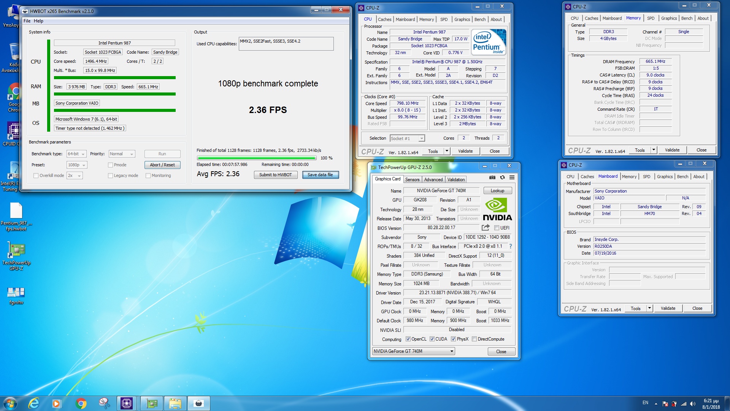730x411 pixels.
Task: Launch Internet Explorer from the taskbar
Action: click(x=34, y=403)
